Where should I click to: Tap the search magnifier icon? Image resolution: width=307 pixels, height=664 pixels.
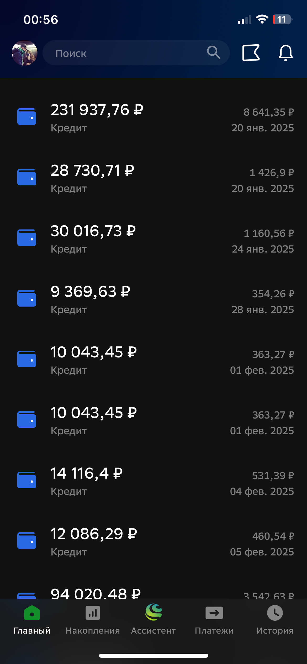point(213,52)
